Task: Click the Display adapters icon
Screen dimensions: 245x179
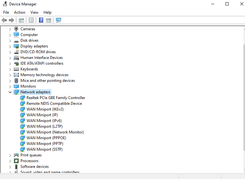Action: click(x=16, y=47)
